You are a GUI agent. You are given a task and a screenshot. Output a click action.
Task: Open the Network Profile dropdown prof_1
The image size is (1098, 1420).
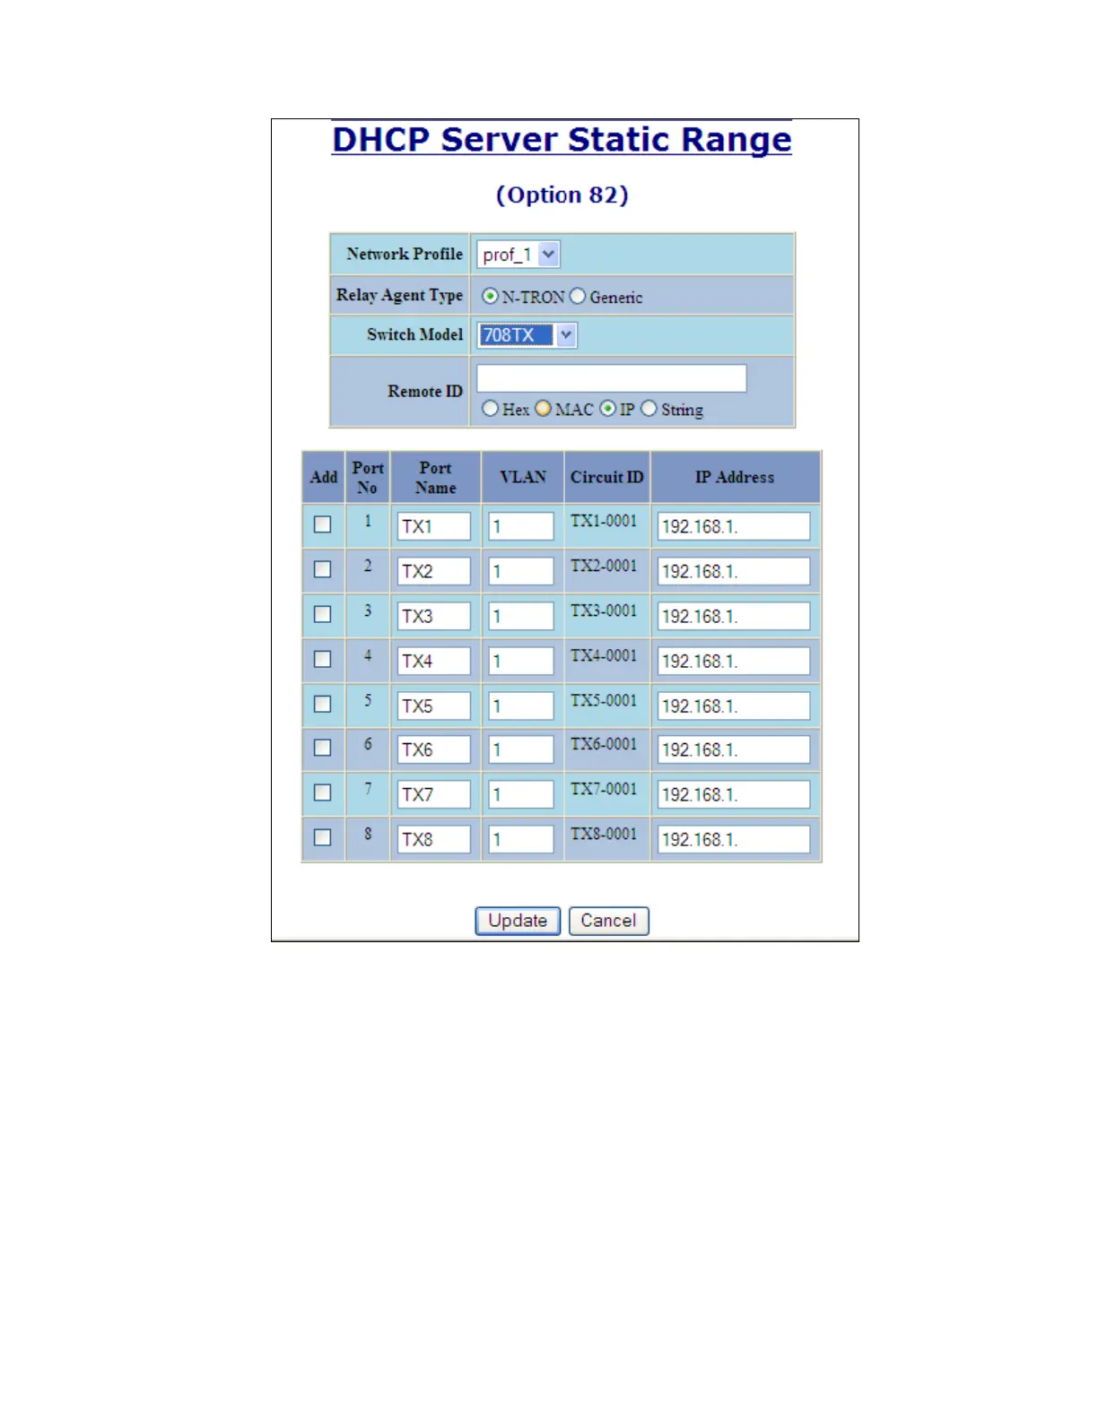click(518, 255)
